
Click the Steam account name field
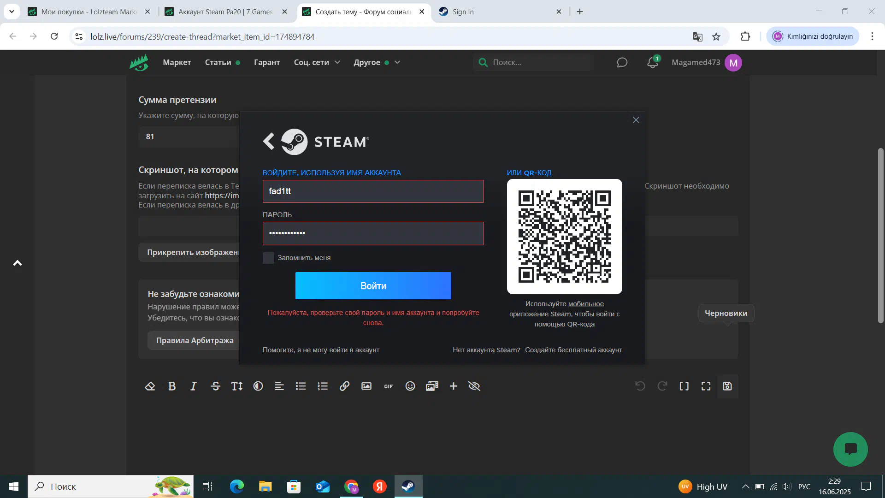(373, 191)
